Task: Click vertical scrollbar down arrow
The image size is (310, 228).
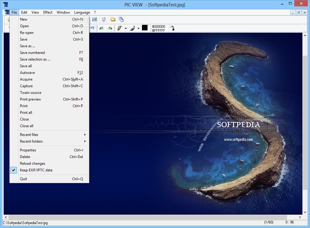Action: pos(305,212)
